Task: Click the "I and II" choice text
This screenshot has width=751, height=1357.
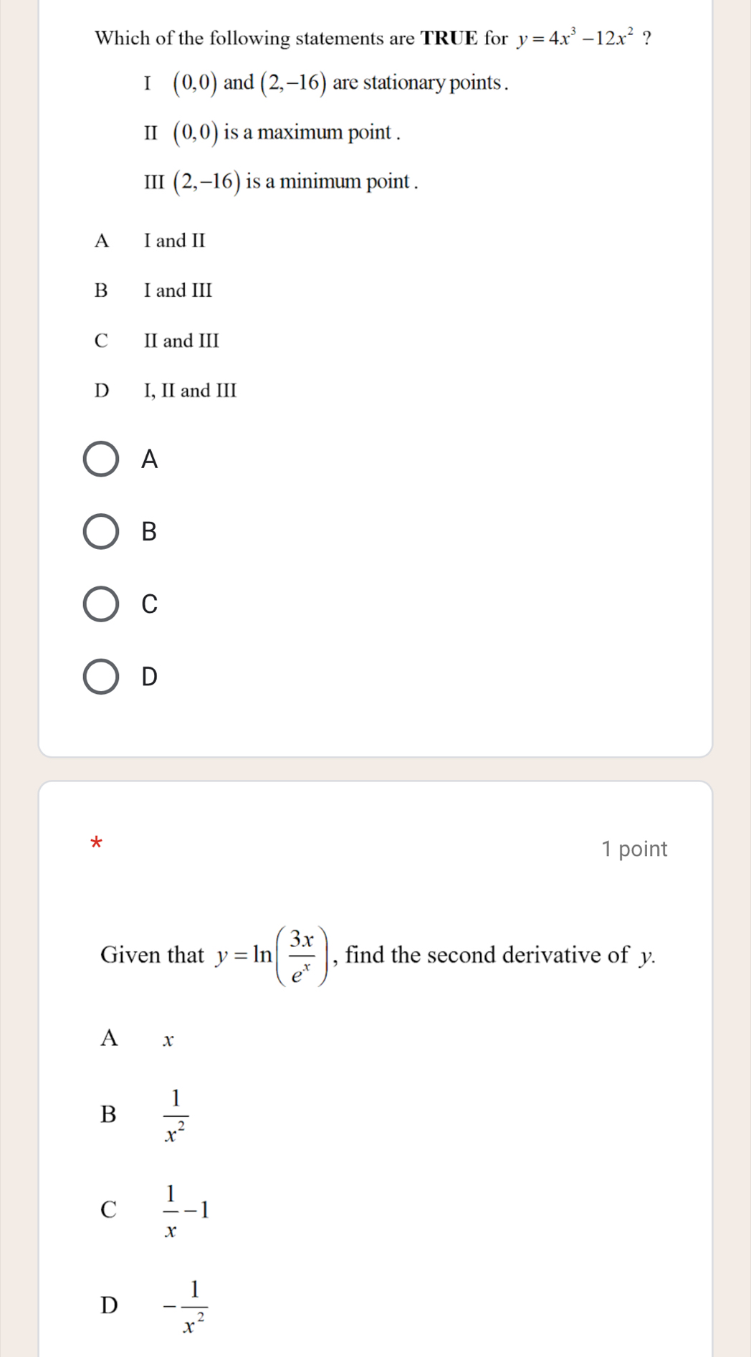Action: [x=175, y=241]
